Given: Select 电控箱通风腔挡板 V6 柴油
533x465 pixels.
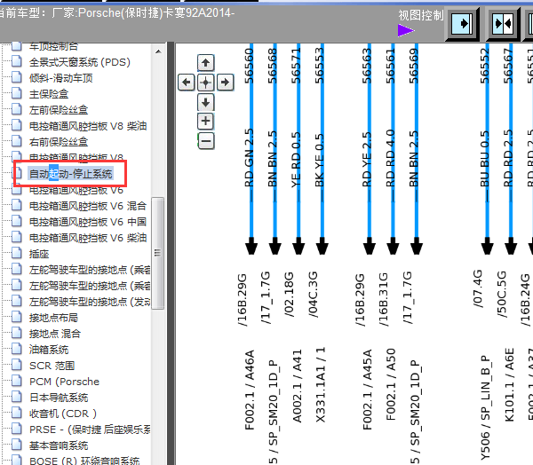Looking at the screenshot, I should point(88,238).
